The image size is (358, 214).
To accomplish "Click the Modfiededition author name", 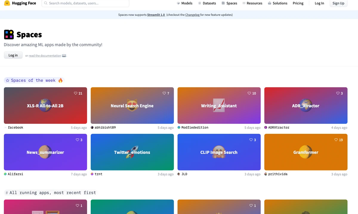I will [x=195, y=127].
